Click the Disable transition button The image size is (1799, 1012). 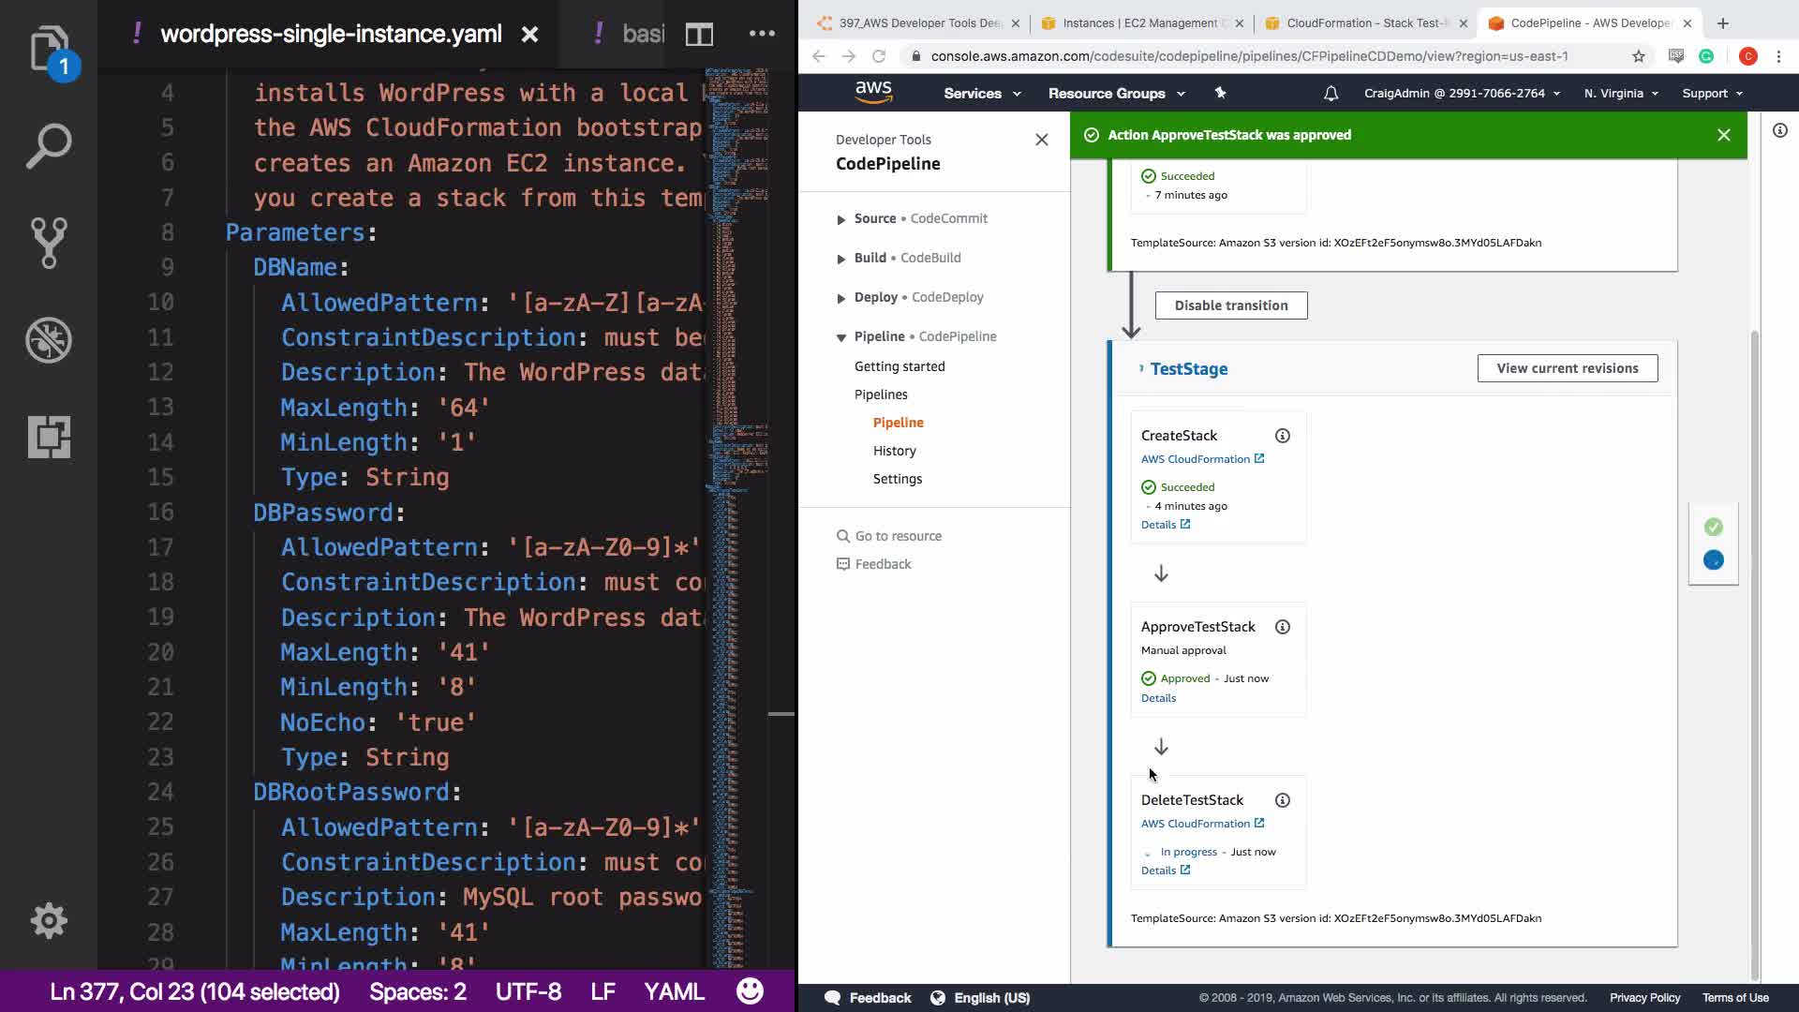(x=1230, y=305)
